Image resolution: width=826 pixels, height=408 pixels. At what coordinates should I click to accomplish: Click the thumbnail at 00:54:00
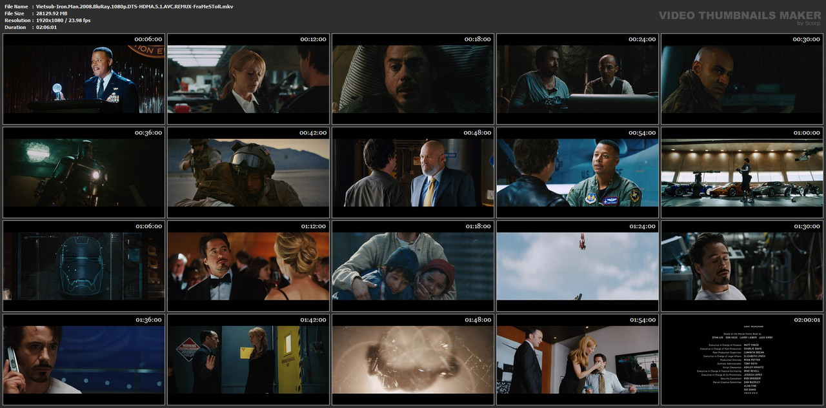[578, 172]
